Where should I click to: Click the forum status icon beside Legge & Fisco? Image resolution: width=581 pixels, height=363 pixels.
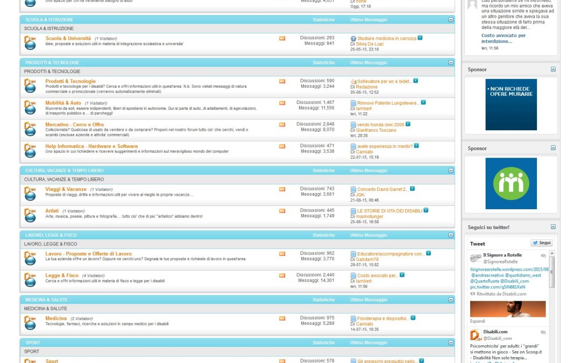tap(30, 280)
